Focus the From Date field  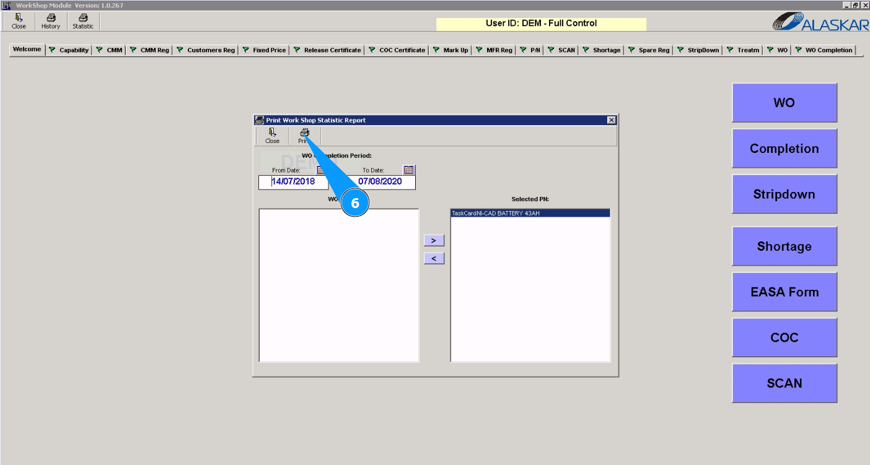[293, 182]
